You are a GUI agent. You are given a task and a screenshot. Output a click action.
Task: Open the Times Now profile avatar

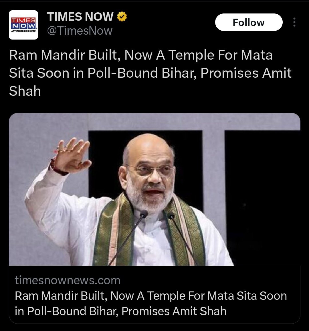[23, 25]
